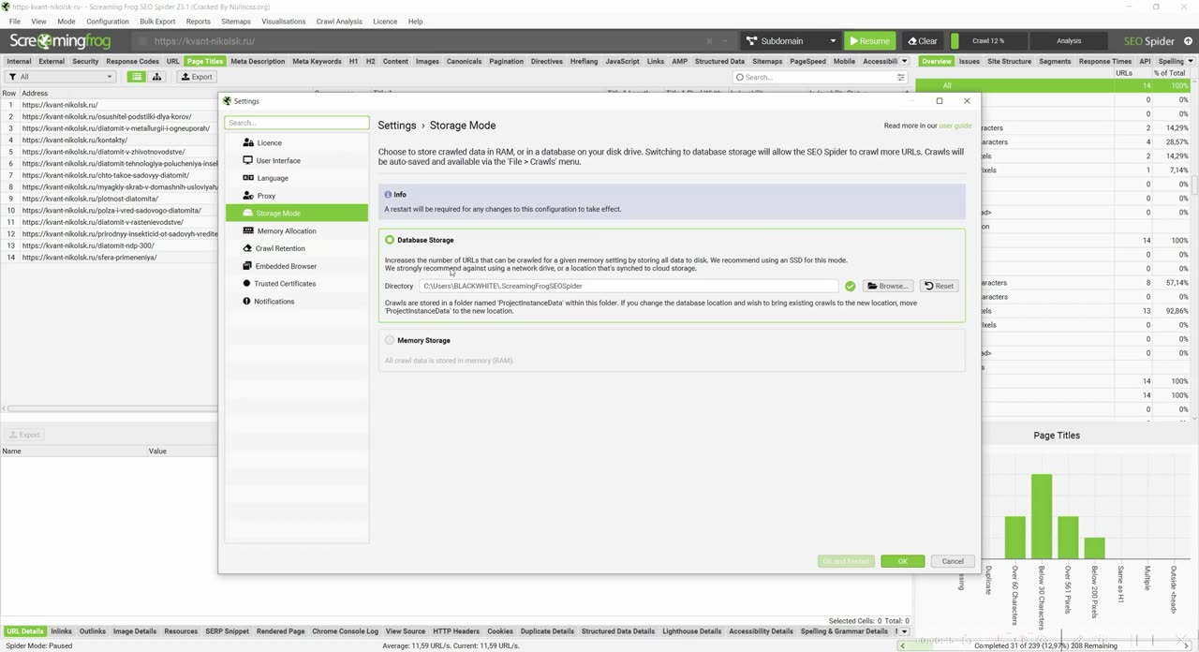Export the Page Titles table
This screenshot has width=1199, height=652.
[x=197, y=77]
